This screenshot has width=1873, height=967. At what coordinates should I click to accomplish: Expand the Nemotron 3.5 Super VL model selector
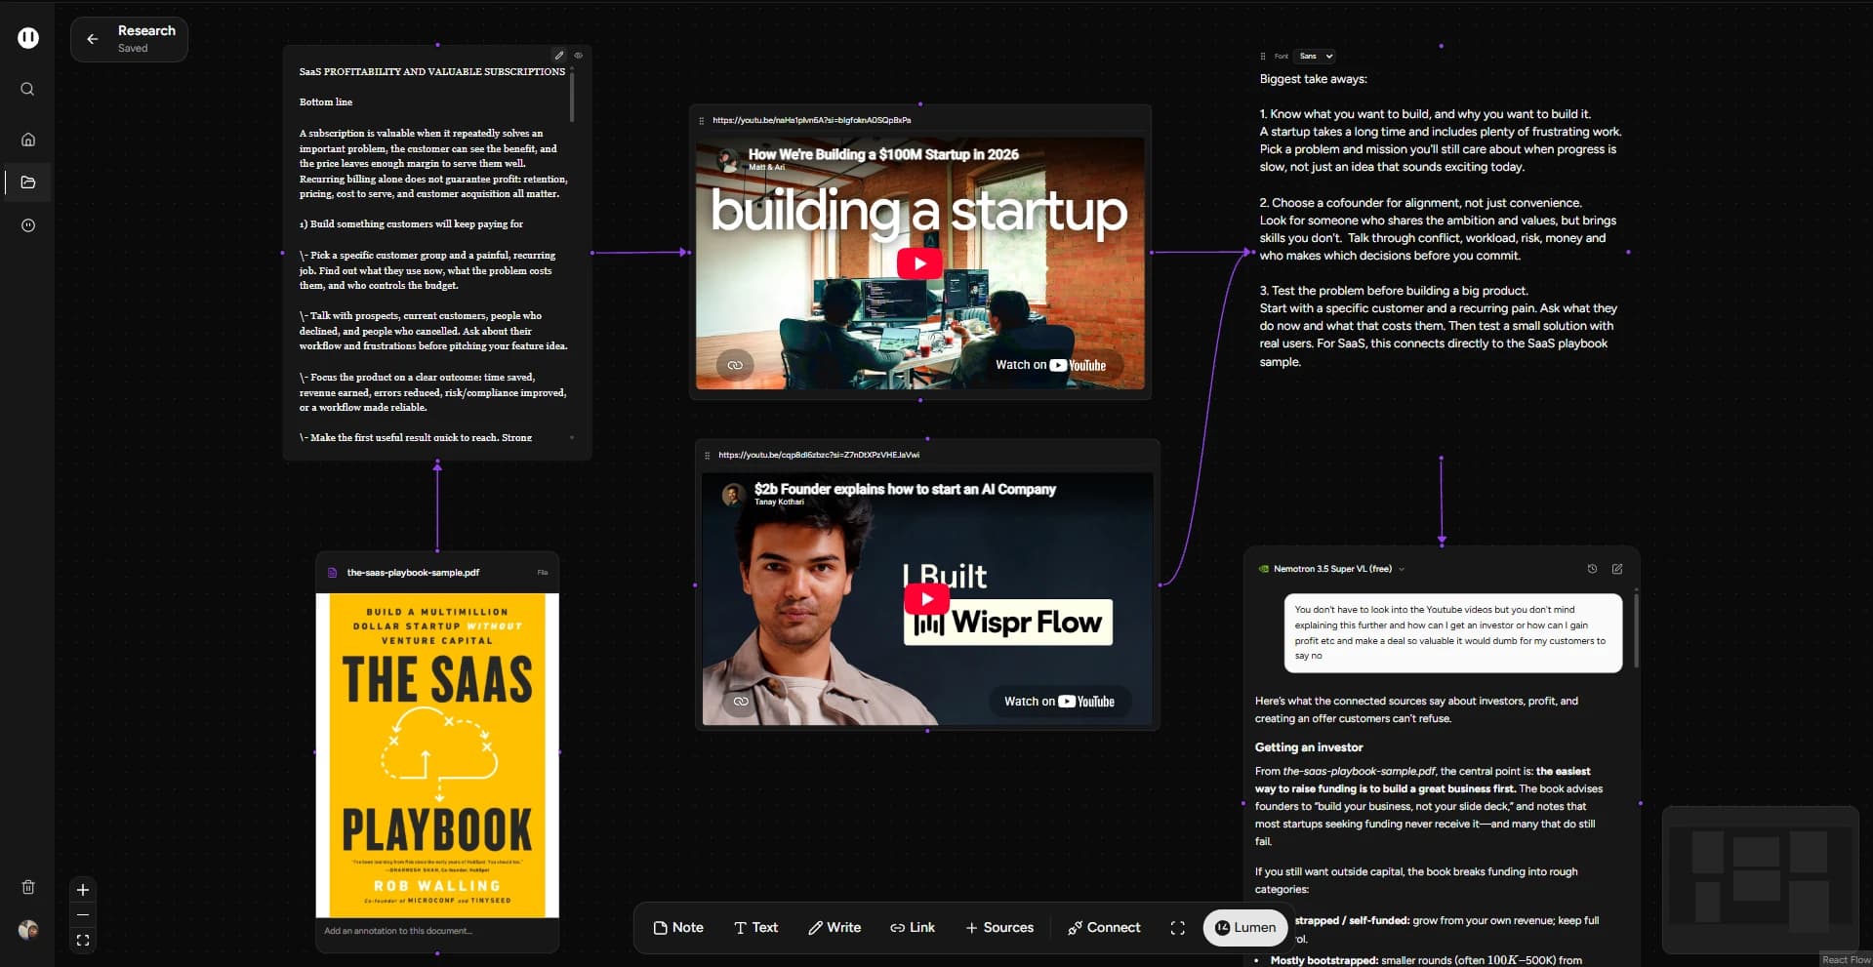click(1402, 569)
